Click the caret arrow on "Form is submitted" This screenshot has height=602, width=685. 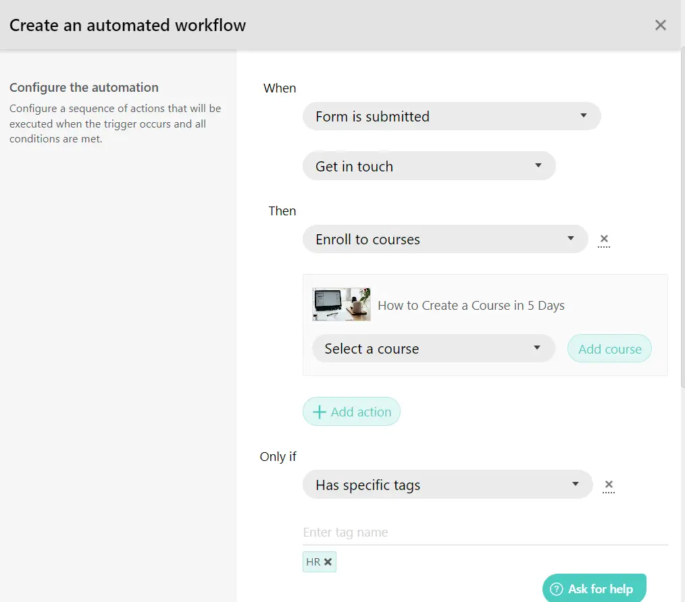[583, 116]
